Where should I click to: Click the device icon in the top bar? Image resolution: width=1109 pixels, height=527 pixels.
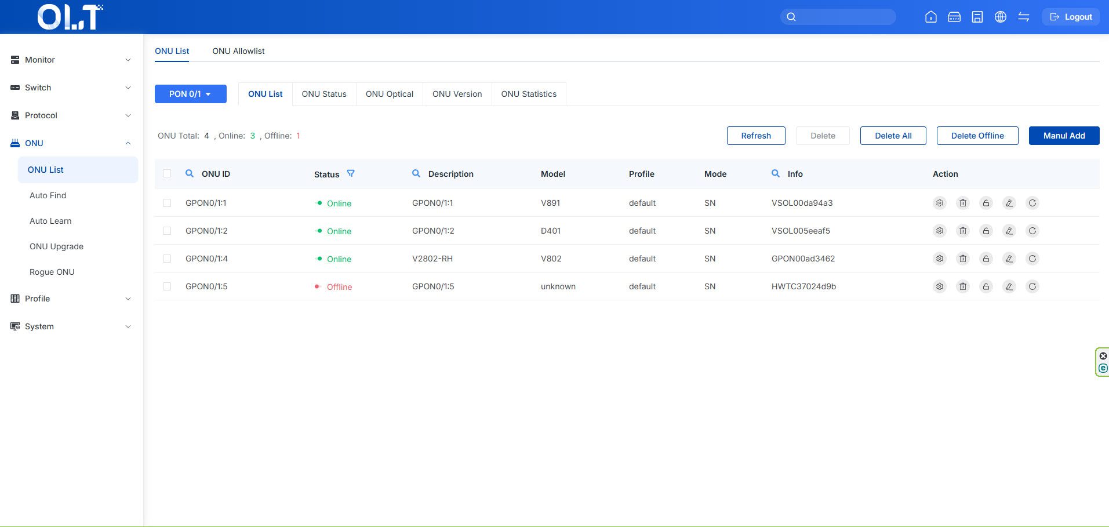pos(954,17)
